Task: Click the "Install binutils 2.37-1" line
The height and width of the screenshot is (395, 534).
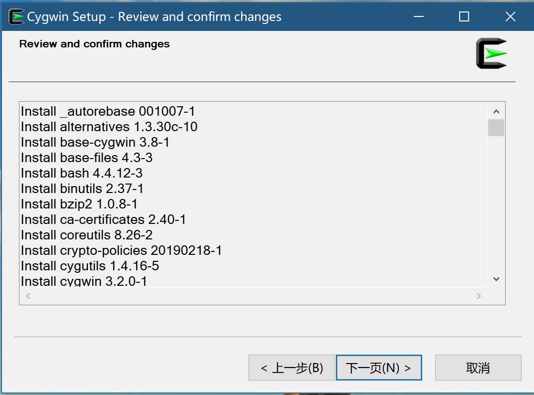Action: 82,189
